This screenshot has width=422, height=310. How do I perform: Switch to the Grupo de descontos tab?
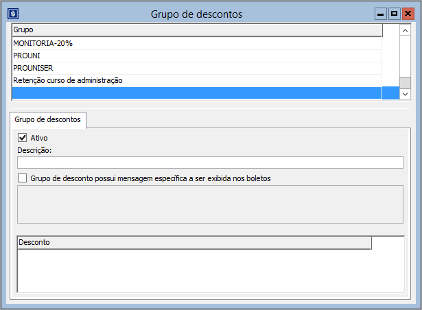point(48,119)
